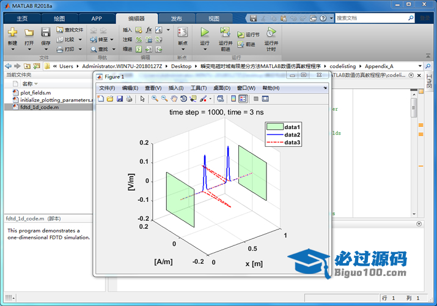Click the green Run (运行) arrow
This screenshot has height=306, width=437.
click(x=205, y=32)
